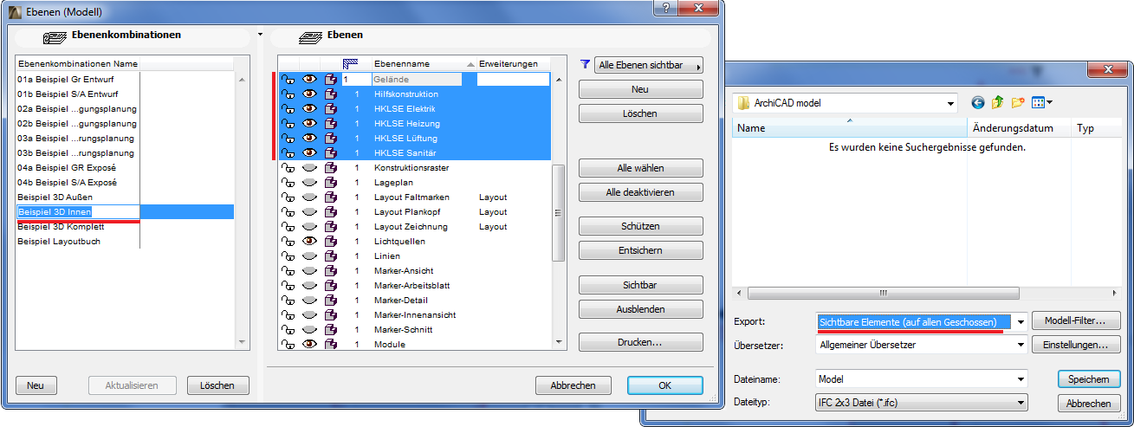Switch 3D solid mode icon for HKLSE Sanitär
The height and width of the screenshot is (427, 1134).
coord(330,152)
